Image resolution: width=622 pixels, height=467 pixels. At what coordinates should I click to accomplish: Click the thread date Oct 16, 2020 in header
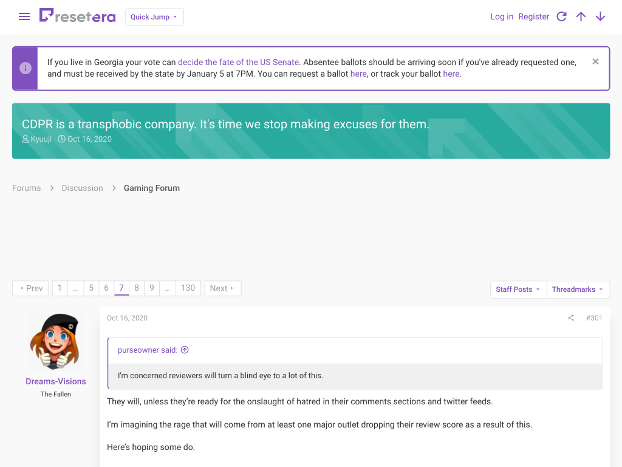(x=90, y=139)
